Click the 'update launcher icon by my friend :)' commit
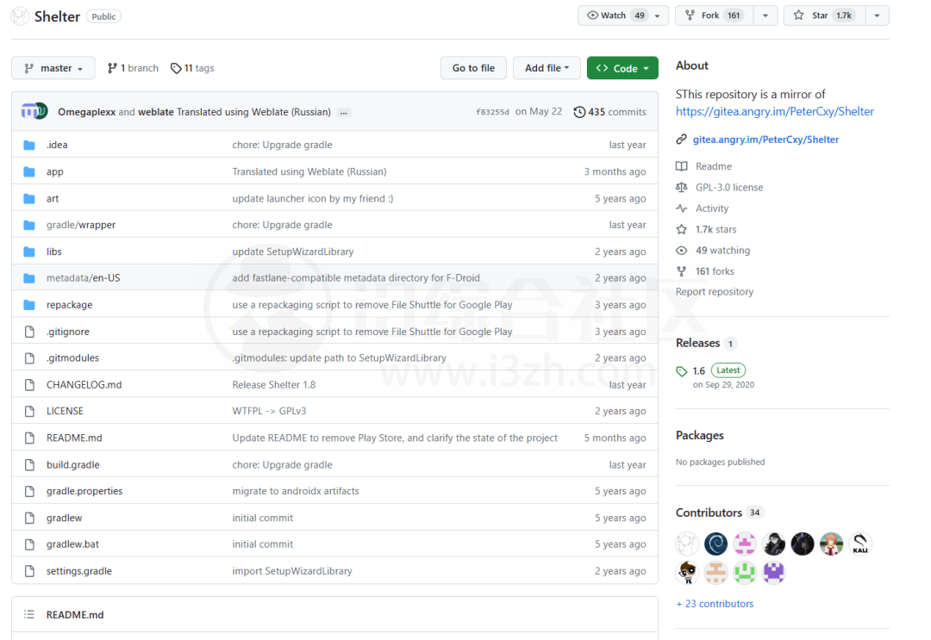 pyautogui.click(x=312, y=199)
